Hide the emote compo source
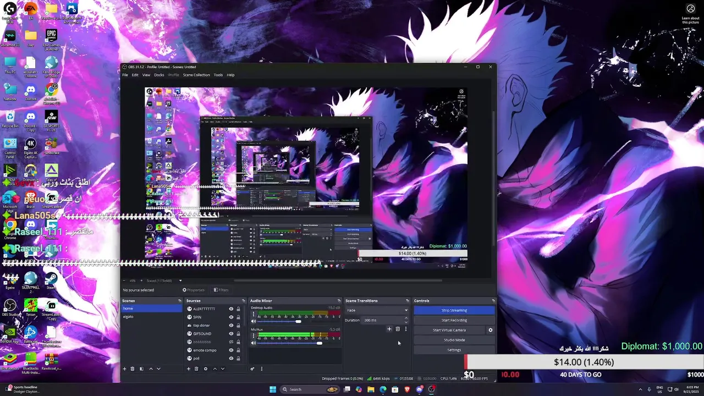Image resolution: width=704 pixels, height=396 pixels. (231, 350)
